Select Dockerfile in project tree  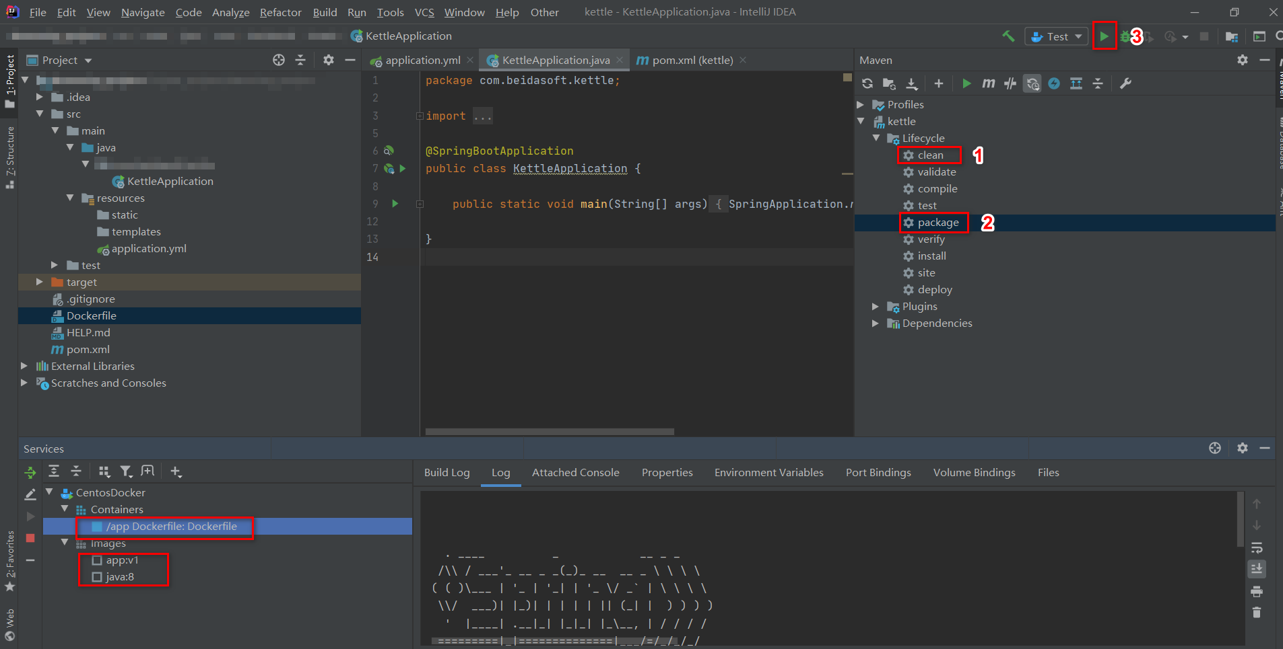(x=91, y=316)
